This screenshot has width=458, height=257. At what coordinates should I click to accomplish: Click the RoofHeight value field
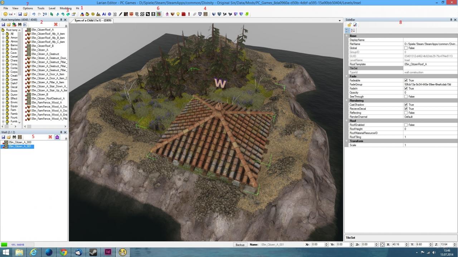[x=430, y=129]
